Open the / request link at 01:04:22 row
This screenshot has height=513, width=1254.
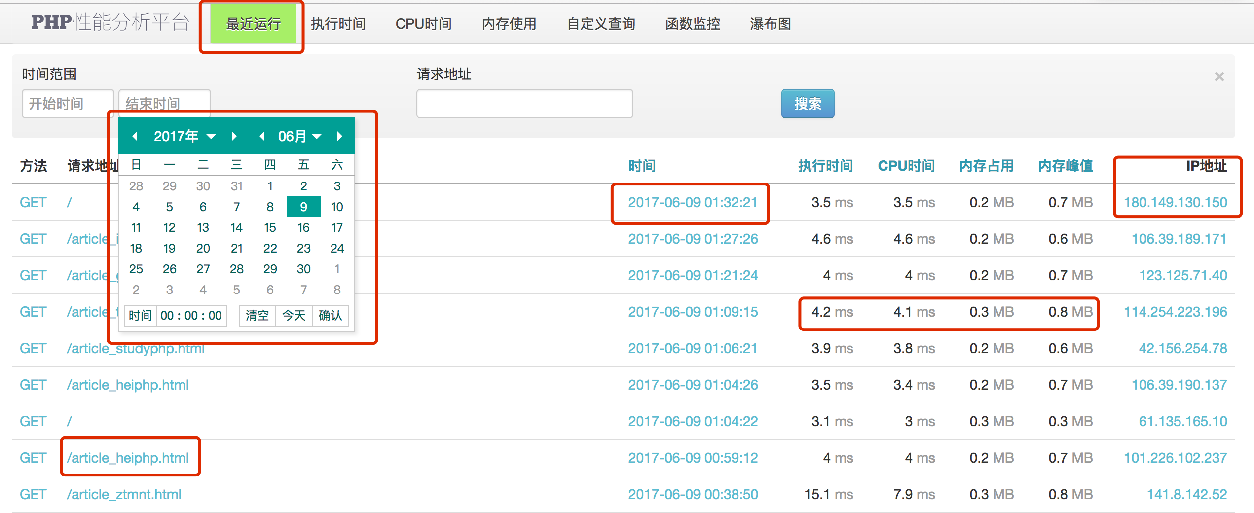tap(70, 421)
